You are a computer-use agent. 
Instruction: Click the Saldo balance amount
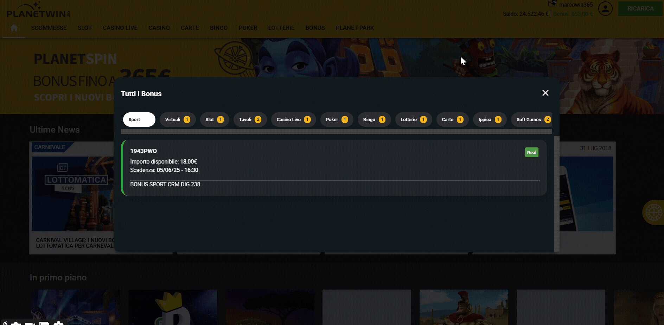(x=525, y=14)
